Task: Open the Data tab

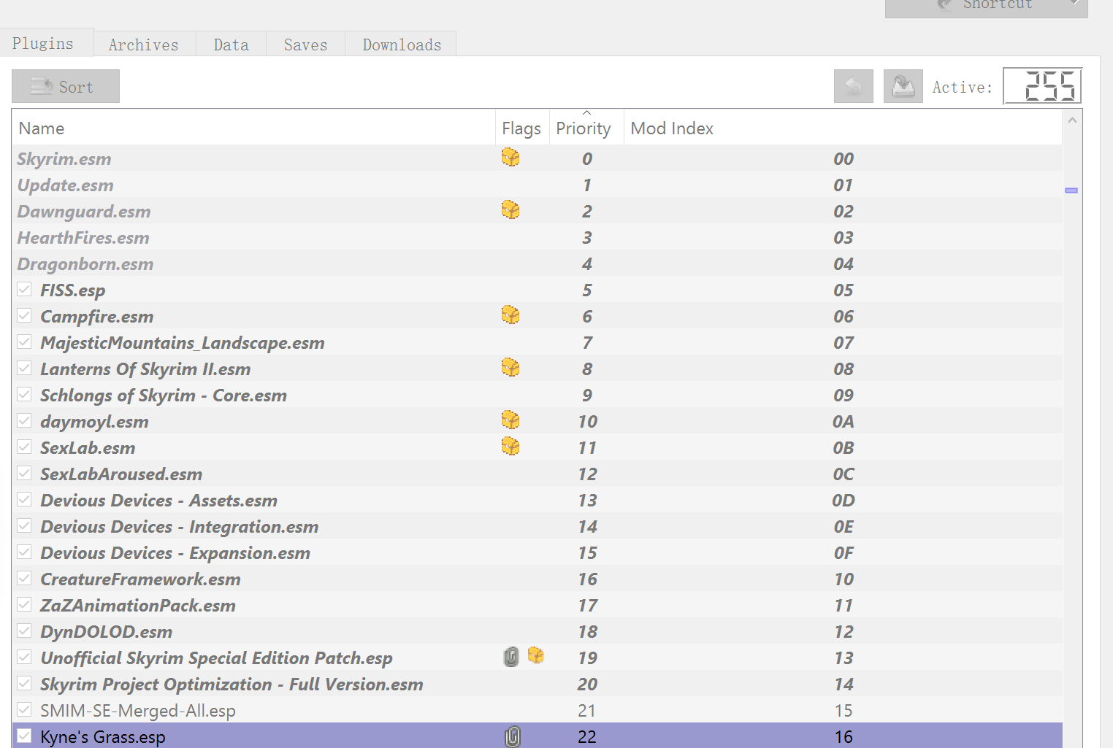Action: coord(232,45)
